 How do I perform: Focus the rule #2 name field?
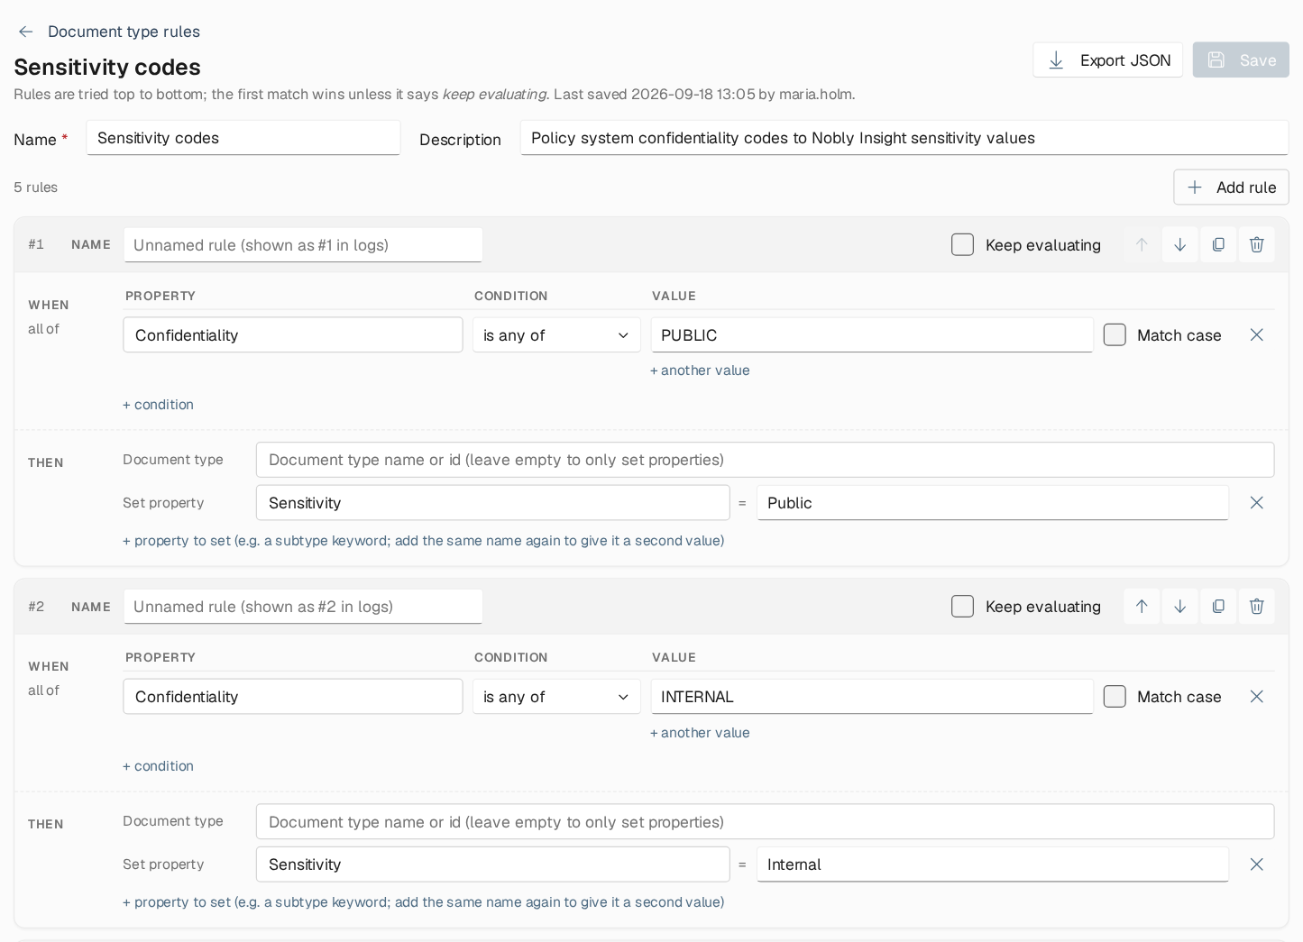click(303, 607)
